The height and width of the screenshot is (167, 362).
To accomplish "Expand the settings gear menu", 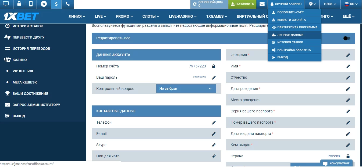I will pyautogui.click(x=311, y=4).
